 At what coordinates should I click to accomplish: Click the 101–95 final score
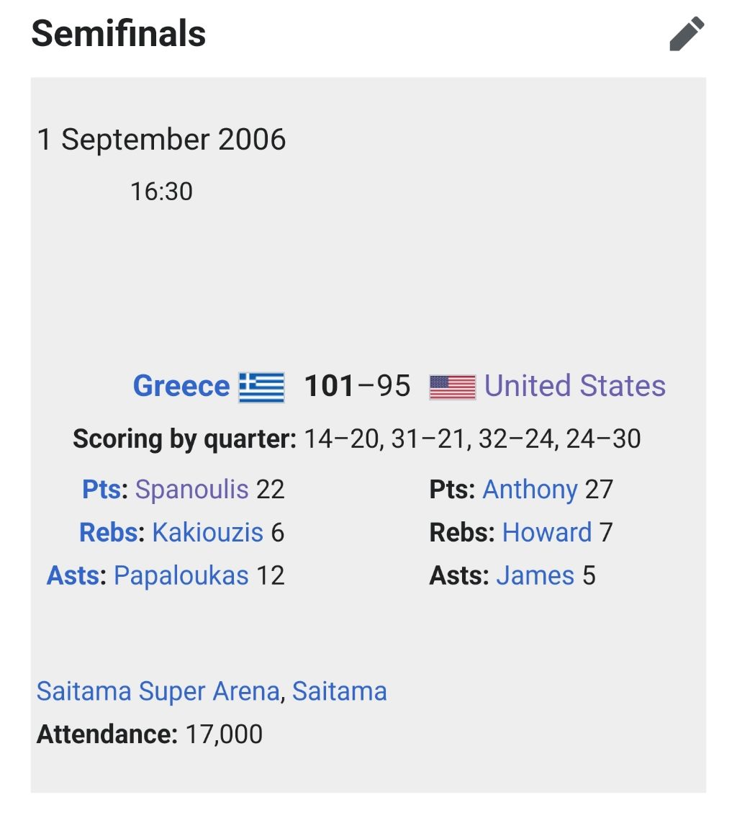click(x=357, y=386)
